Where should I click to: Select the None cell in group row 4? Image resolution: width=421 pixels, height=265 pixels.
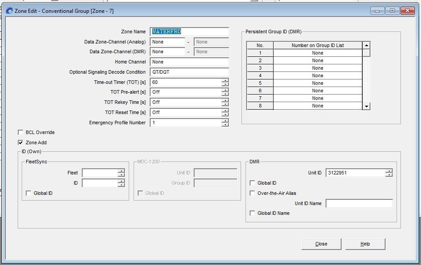point(318,76)
